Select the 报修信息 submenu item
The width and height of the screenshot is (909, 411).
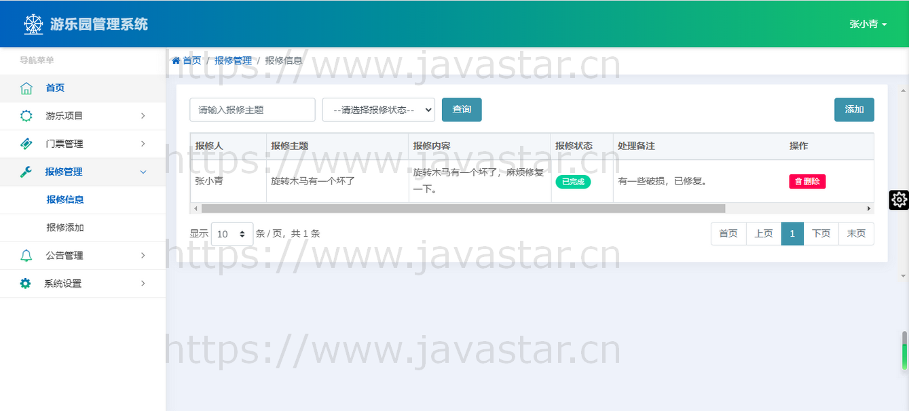[x=65, y=199]
